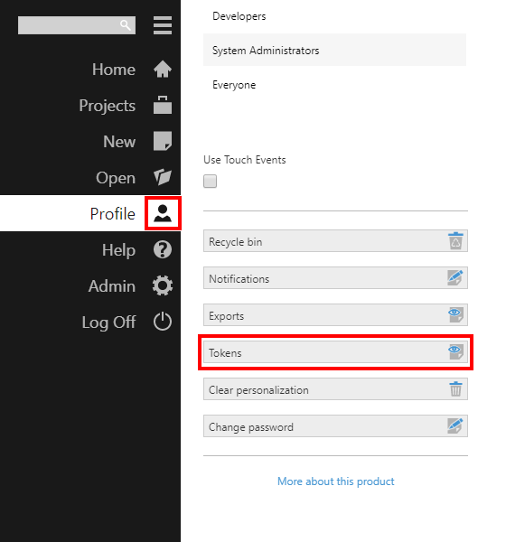This screenshot has width=506, height=542.
Task: Click the Log Off power icon
Action: coord(163,322)
